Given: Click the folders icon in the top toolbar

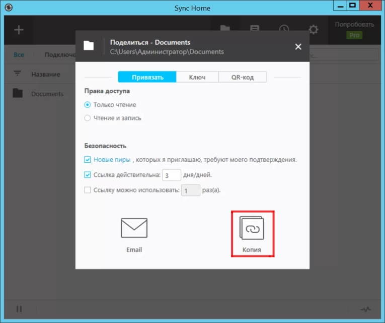Looking at the screenshot, I should coord(225,30).
